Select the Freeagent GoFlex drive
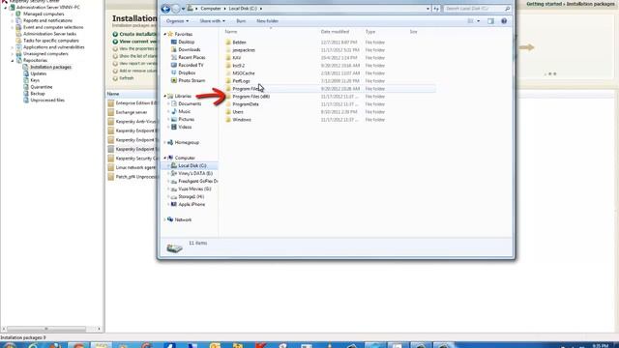619x348 pixels. 197,181
